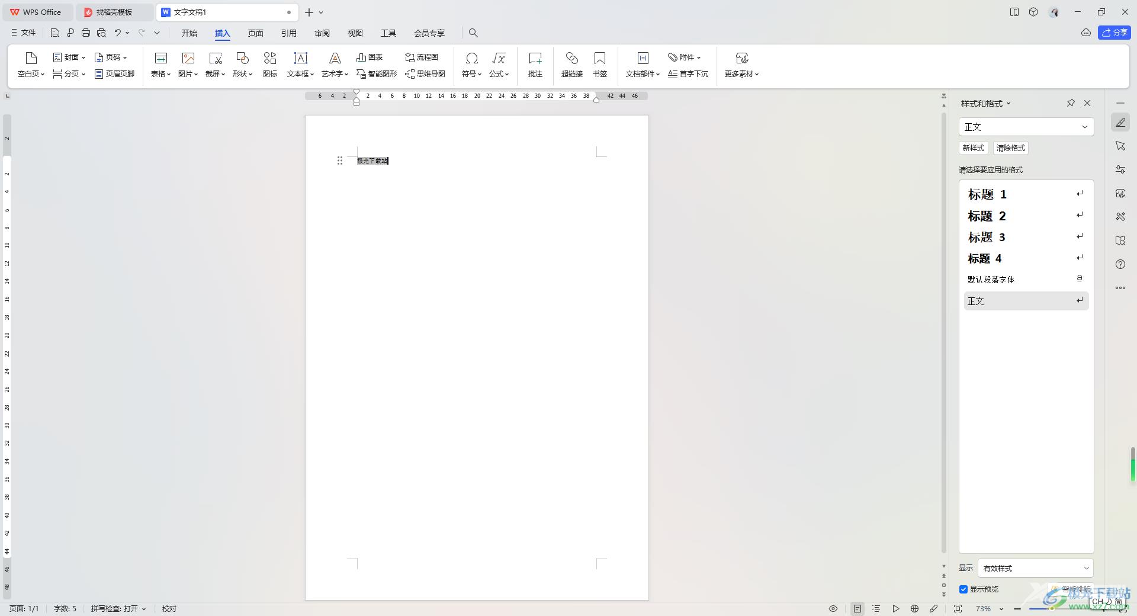This screenshot has width=1137, height=616.
Task: Click the 图片 picture insert icon
Action: click(188, 65)
